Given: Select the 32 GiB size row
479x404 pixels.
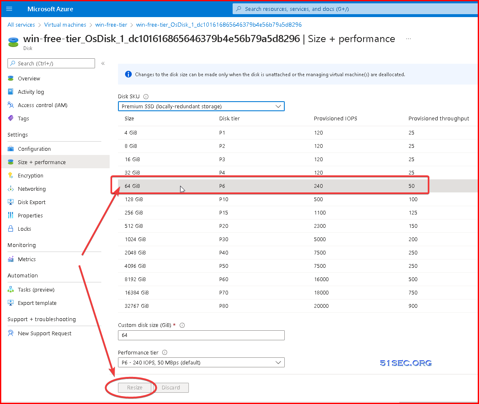Looking at the screenshot, I should (298, 172).
